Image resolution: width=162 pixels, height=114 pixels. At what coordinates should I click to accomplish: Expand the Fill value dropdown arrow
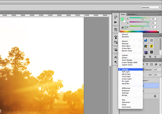159,74
